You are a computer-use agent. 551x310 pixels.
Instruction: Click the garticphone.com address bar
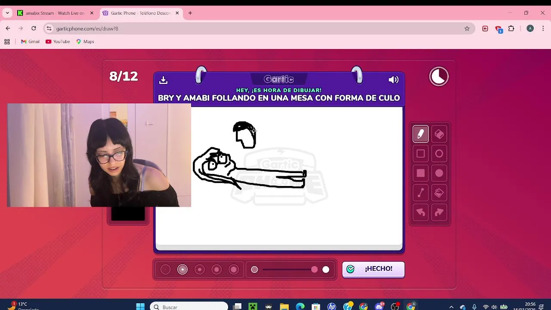click(258, 28)
